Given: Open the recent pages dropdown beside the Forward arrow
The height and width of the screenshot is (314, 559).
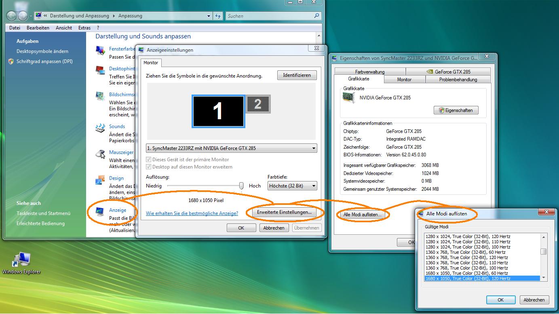Looking at the screenshot, I should 30,17.
